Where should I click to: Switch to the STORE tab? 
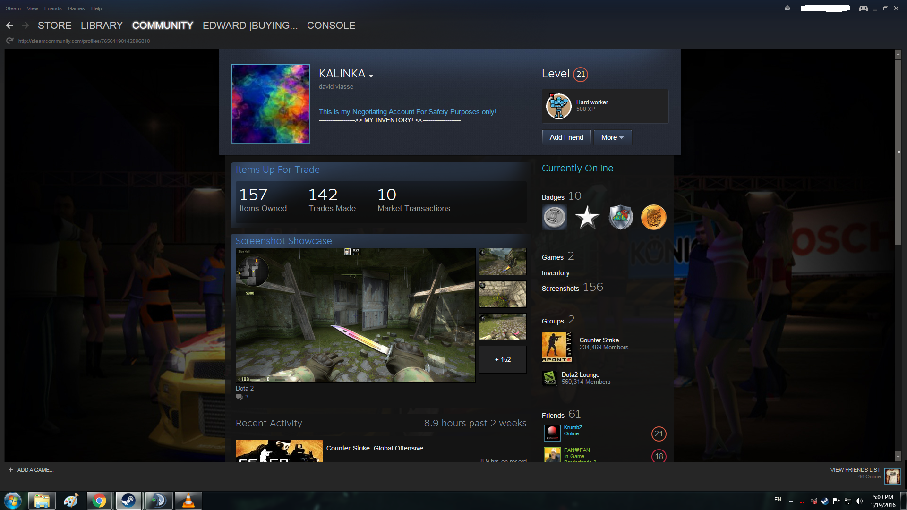click(55, 25)
